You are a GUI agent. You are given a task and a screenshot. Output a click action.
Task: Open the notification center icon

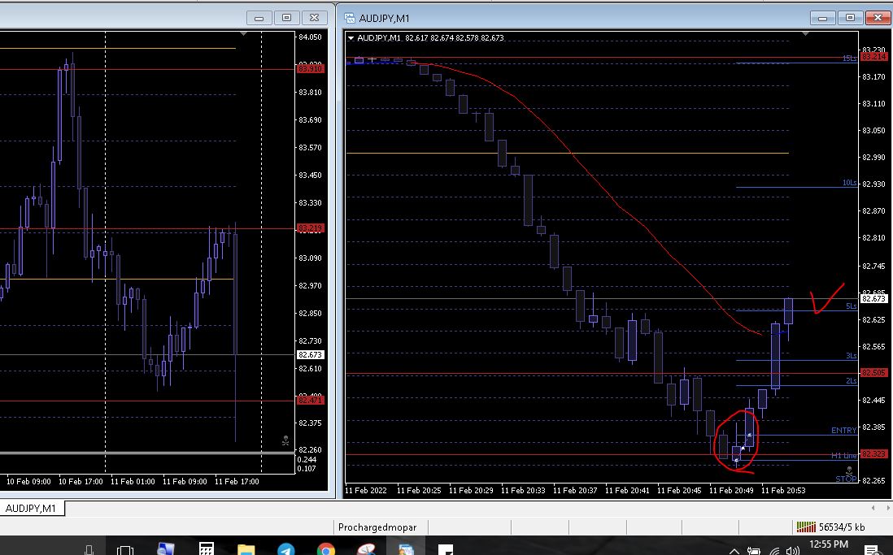click(871, 550)
